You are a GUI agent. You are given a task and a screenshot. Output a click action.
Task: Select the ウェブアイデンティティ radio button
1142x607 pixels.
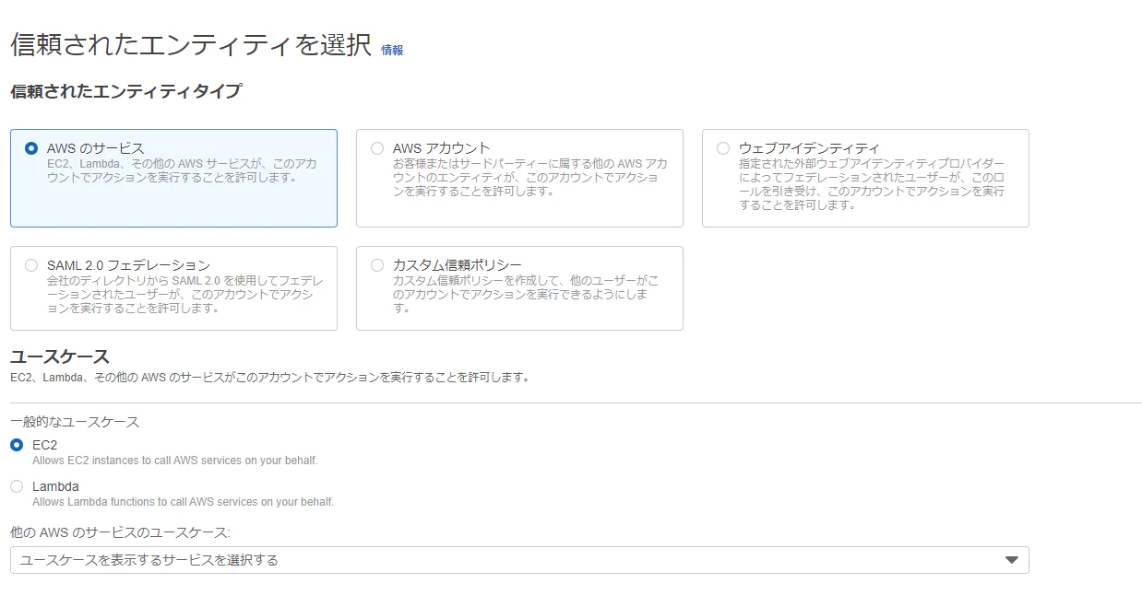click(723, 148)
